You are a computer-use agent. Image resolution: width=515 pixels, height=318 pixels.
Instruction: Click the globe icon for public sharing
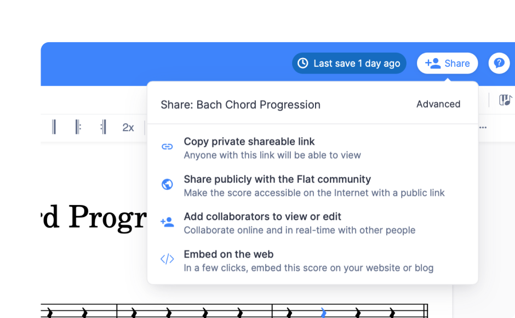click(x=167, y=184)
